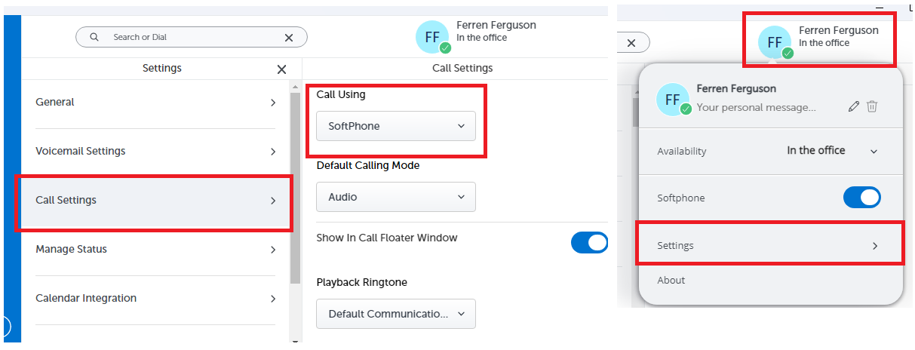Click inside the Search or Dial field
Image resolution: width=915 pixels, height=350 pixels.
pyautogui.click(x=192, y=37)
